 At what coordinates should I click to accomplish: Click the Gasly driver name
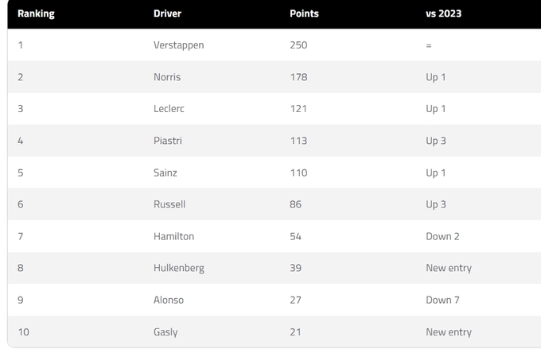point(165,332)
